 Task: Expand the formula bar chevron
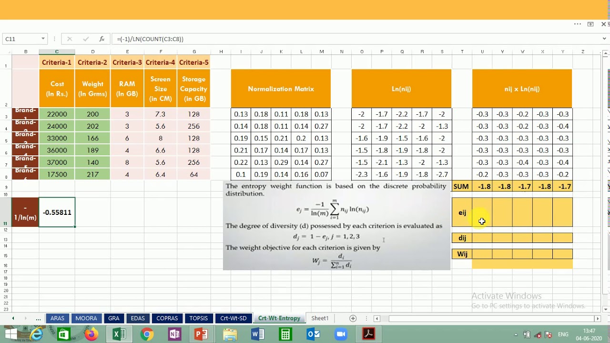604,39
